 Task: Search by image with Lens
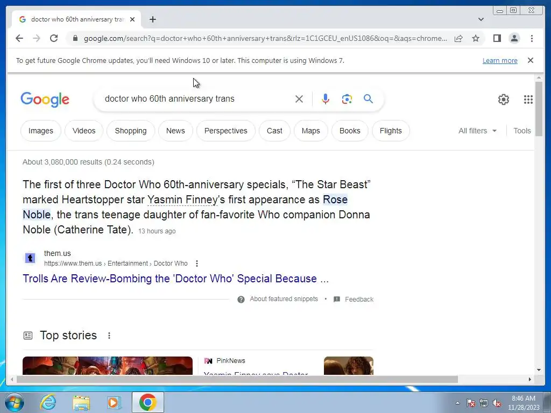point(347,99)
